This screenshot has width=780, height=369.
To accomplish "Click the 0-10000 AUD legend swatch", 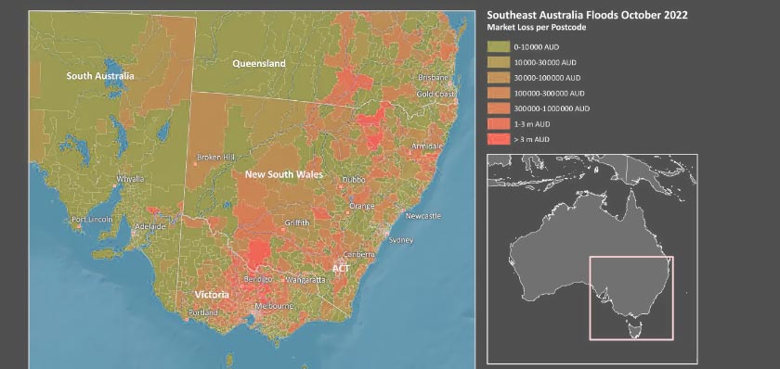I will [x=499, y=47].
